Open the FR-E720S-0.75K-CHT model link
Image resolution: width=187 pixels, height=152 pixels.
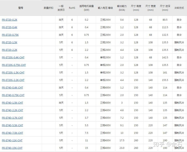point(14,65)
